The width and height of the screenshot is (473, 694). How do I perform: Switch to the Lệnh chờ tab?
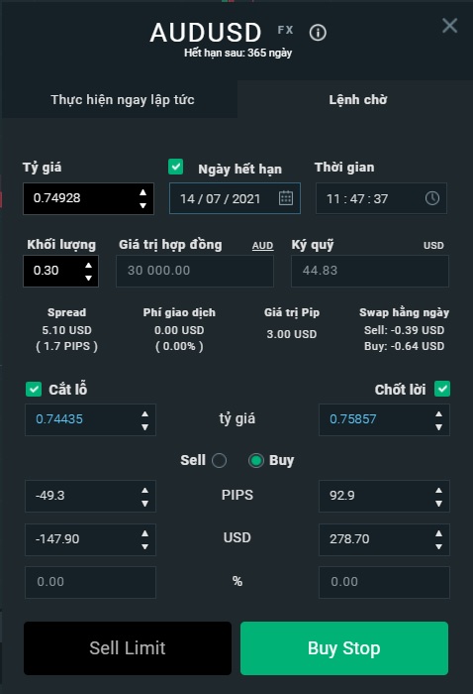pyautogui.click(x=357, y=99)
